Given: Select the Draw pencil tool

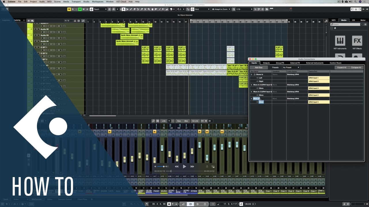Looking at the screenshot, I should coord(131,9).
